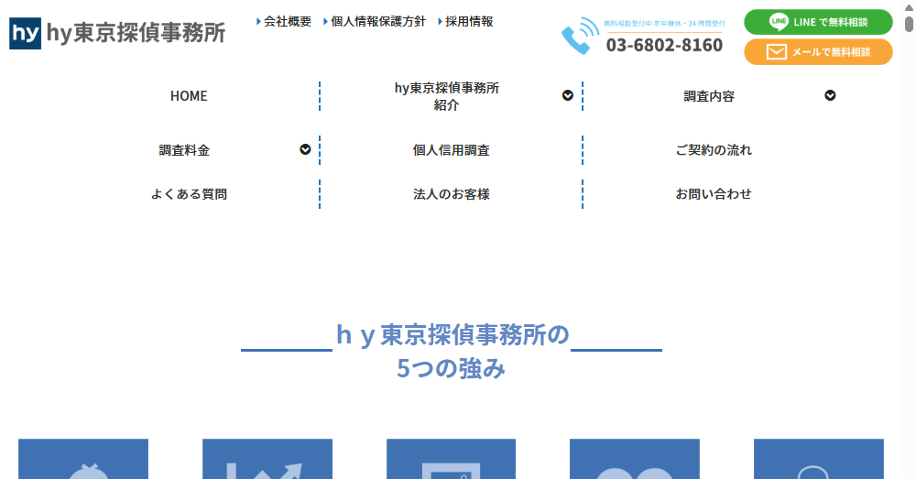
Task: Click the hy logo icon
Action: 25,34
